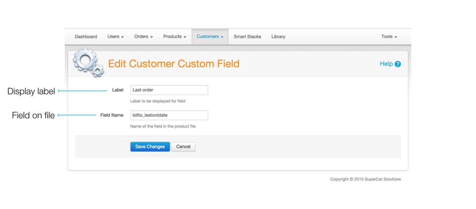Save Changes to the custom field

click(150, 147)
